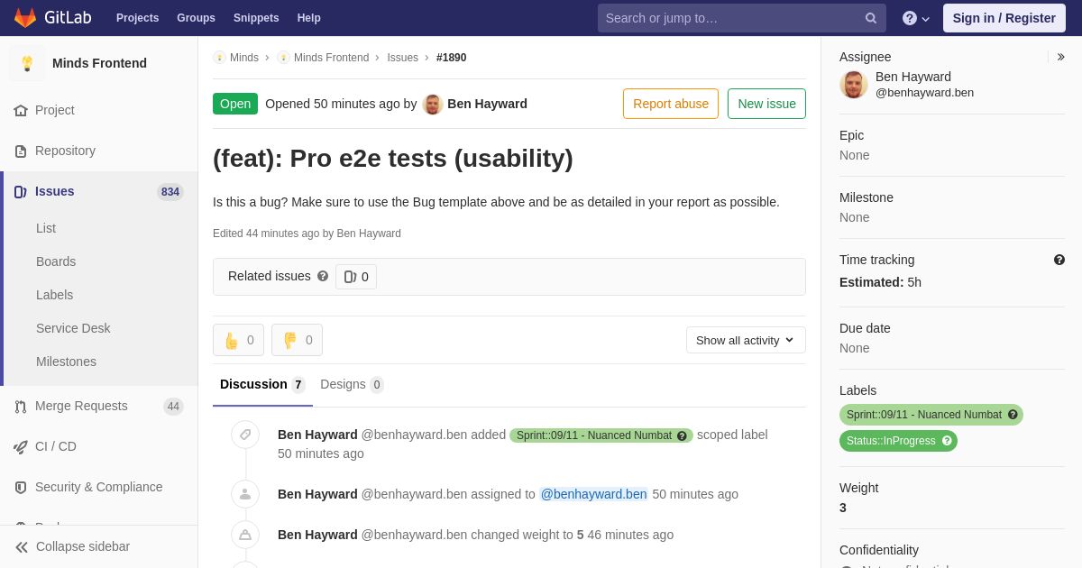Screen dimensions: 1082x568
Task: Click the Collapse sidebar double-chevron icon
Action: coord(22,546)
